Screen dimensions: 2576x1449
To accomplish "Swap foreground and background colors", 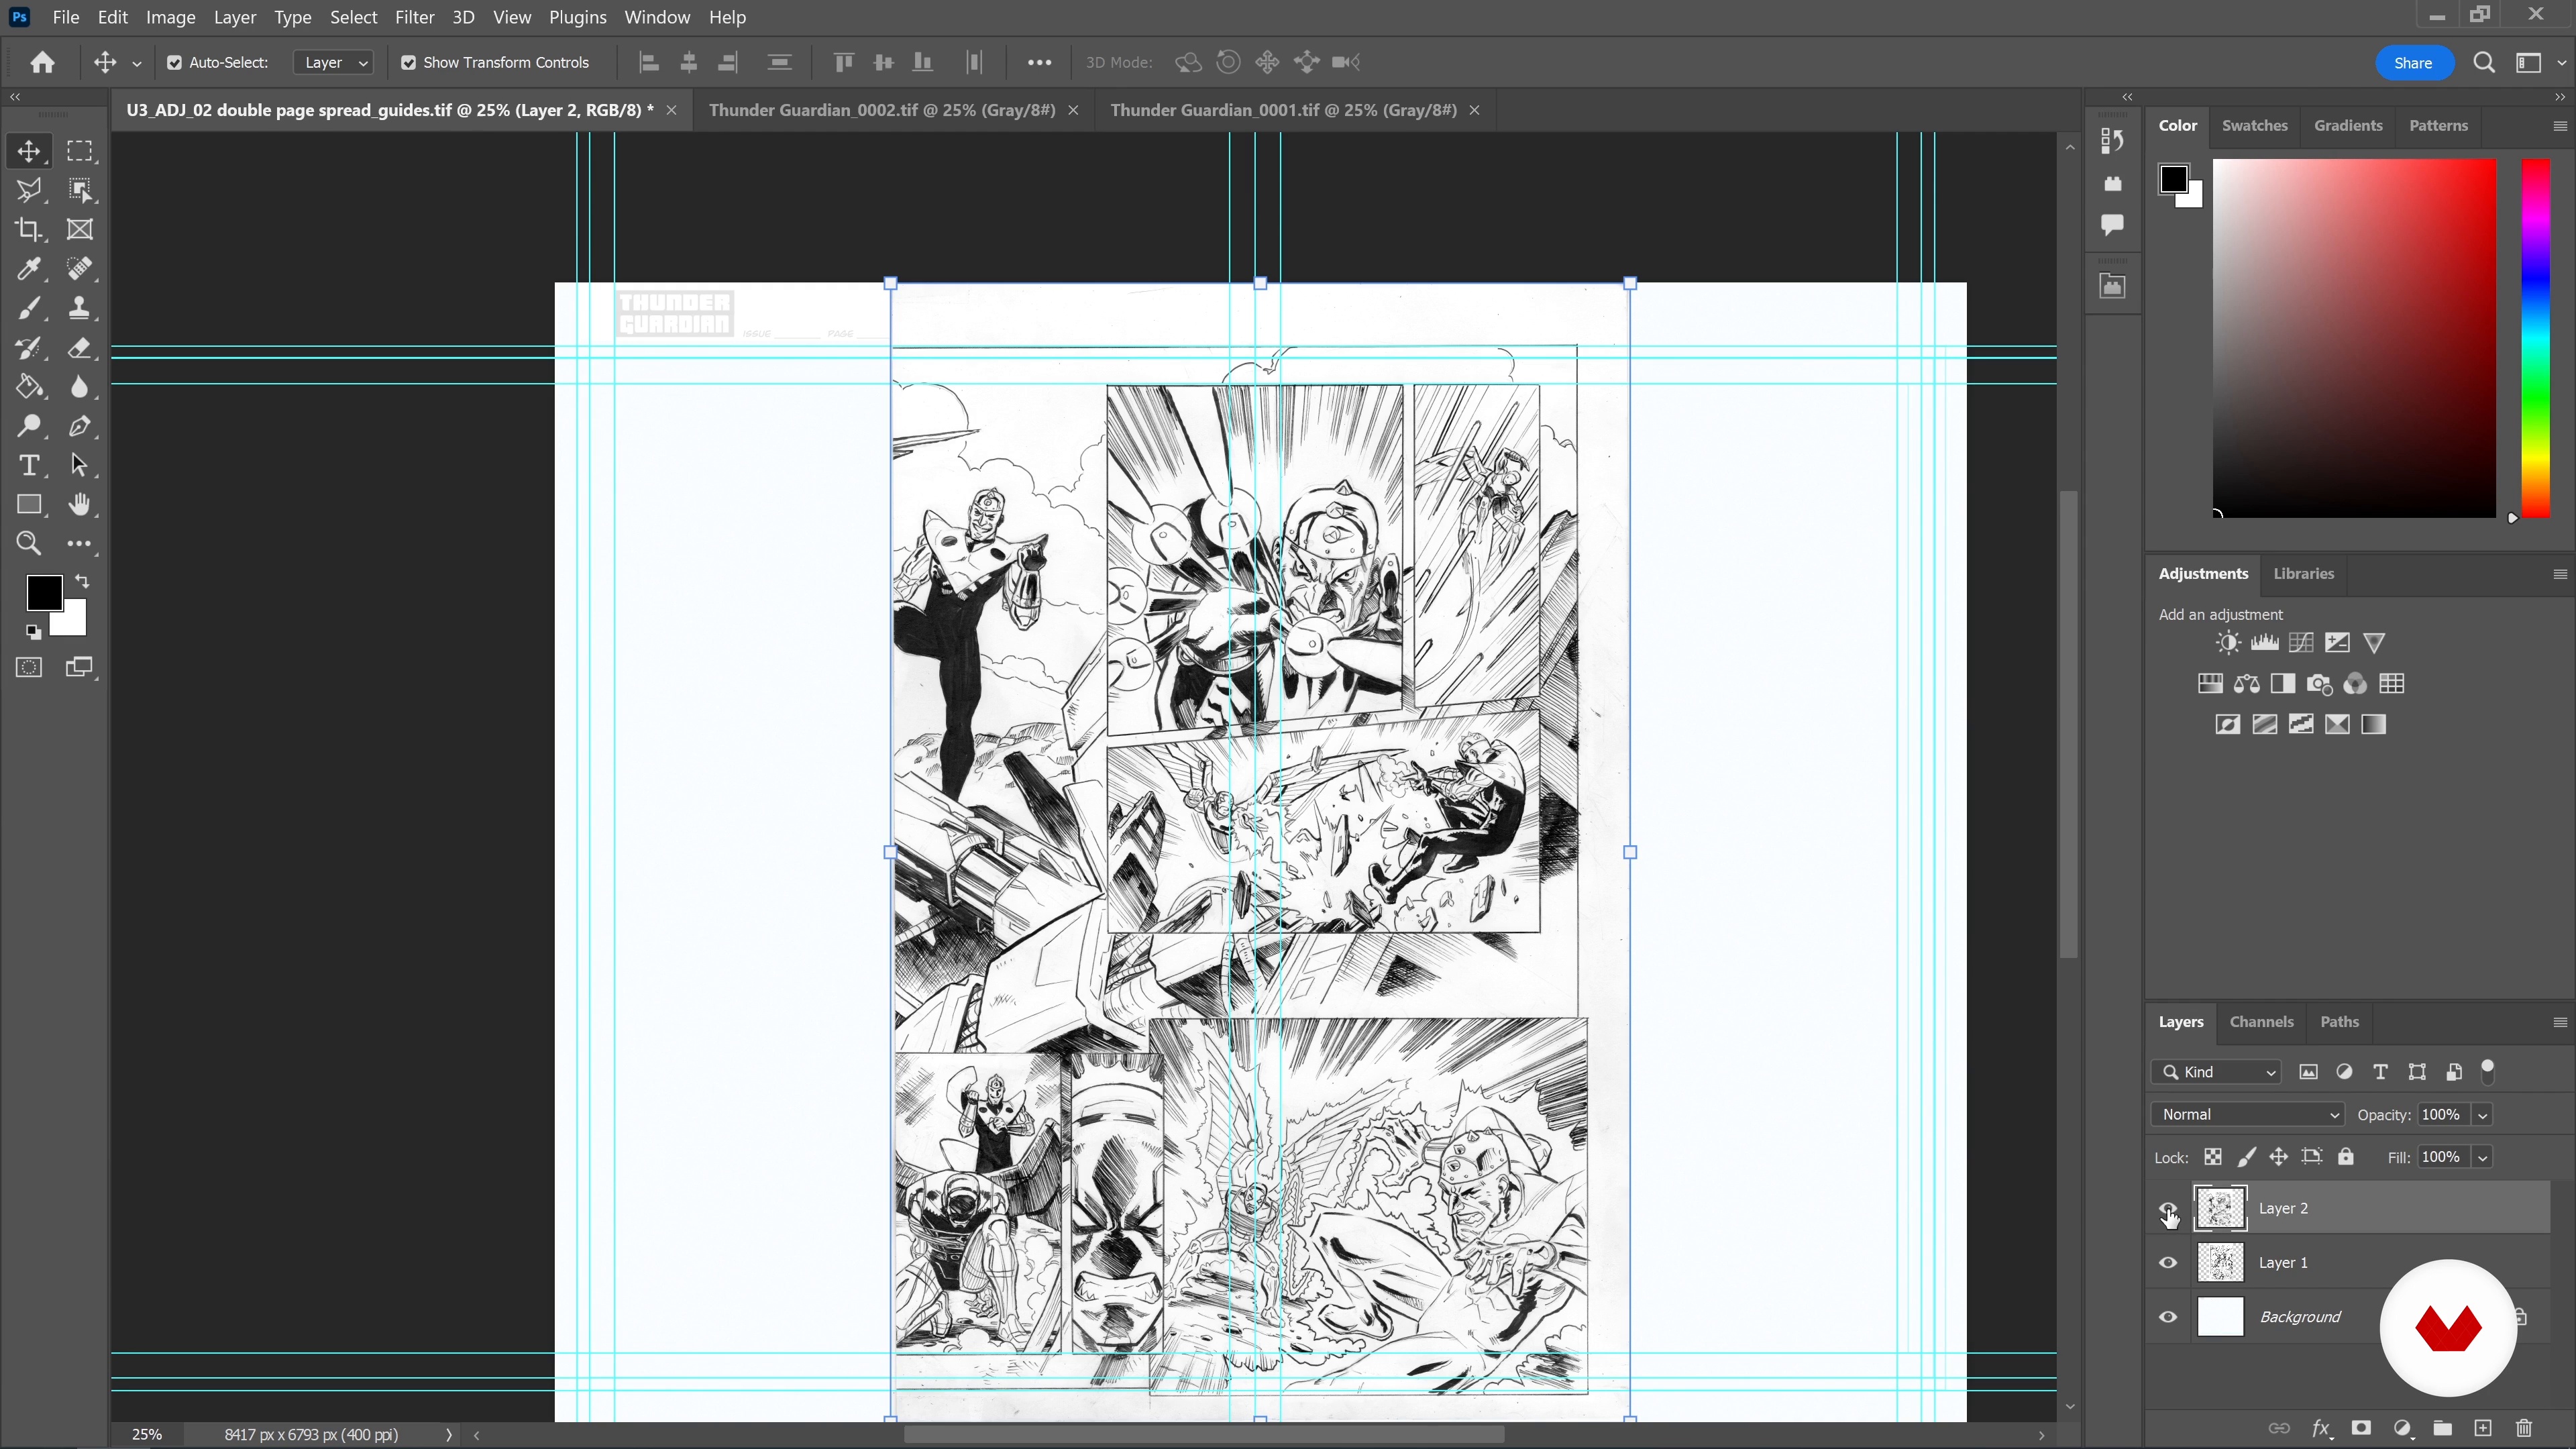I will (x=82, y=581).
